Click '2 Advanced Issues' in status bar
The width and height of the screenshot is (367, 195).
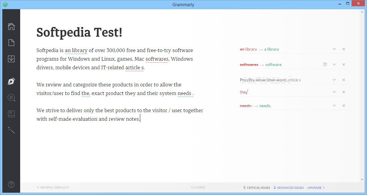tap(289, 188)
